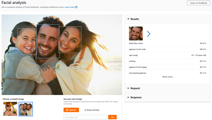Click the Go button
212x120 pixels.
pyautogui.click(x=113, y=117)
